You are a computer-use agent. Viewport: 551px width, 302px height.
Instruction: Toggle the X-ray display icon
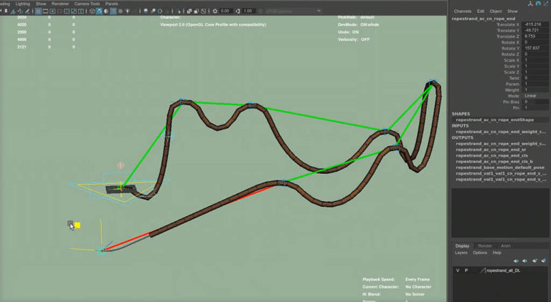(x=189, y=11)
